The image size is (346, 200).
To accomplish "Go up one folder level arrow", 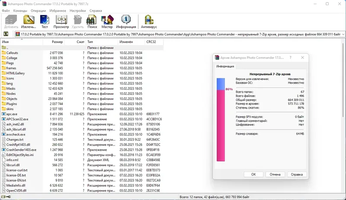I will click(x=6, y=34).
